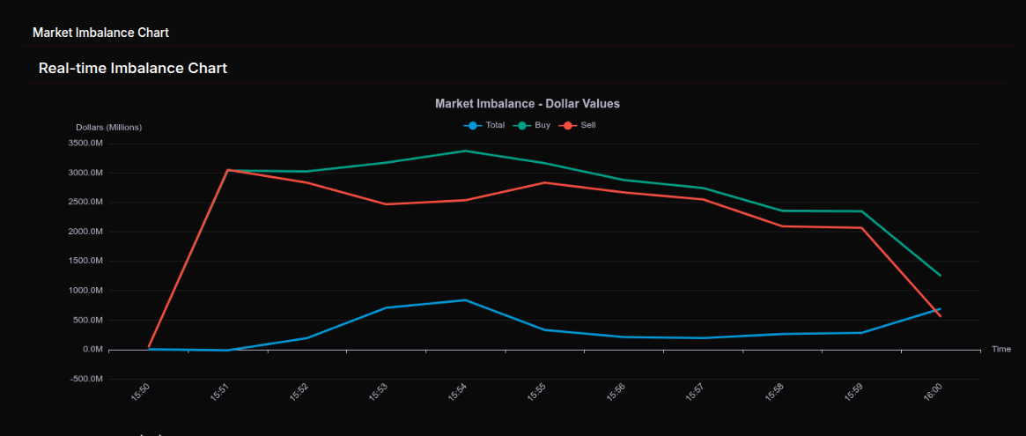Click the green Buy legend marker

522,125
